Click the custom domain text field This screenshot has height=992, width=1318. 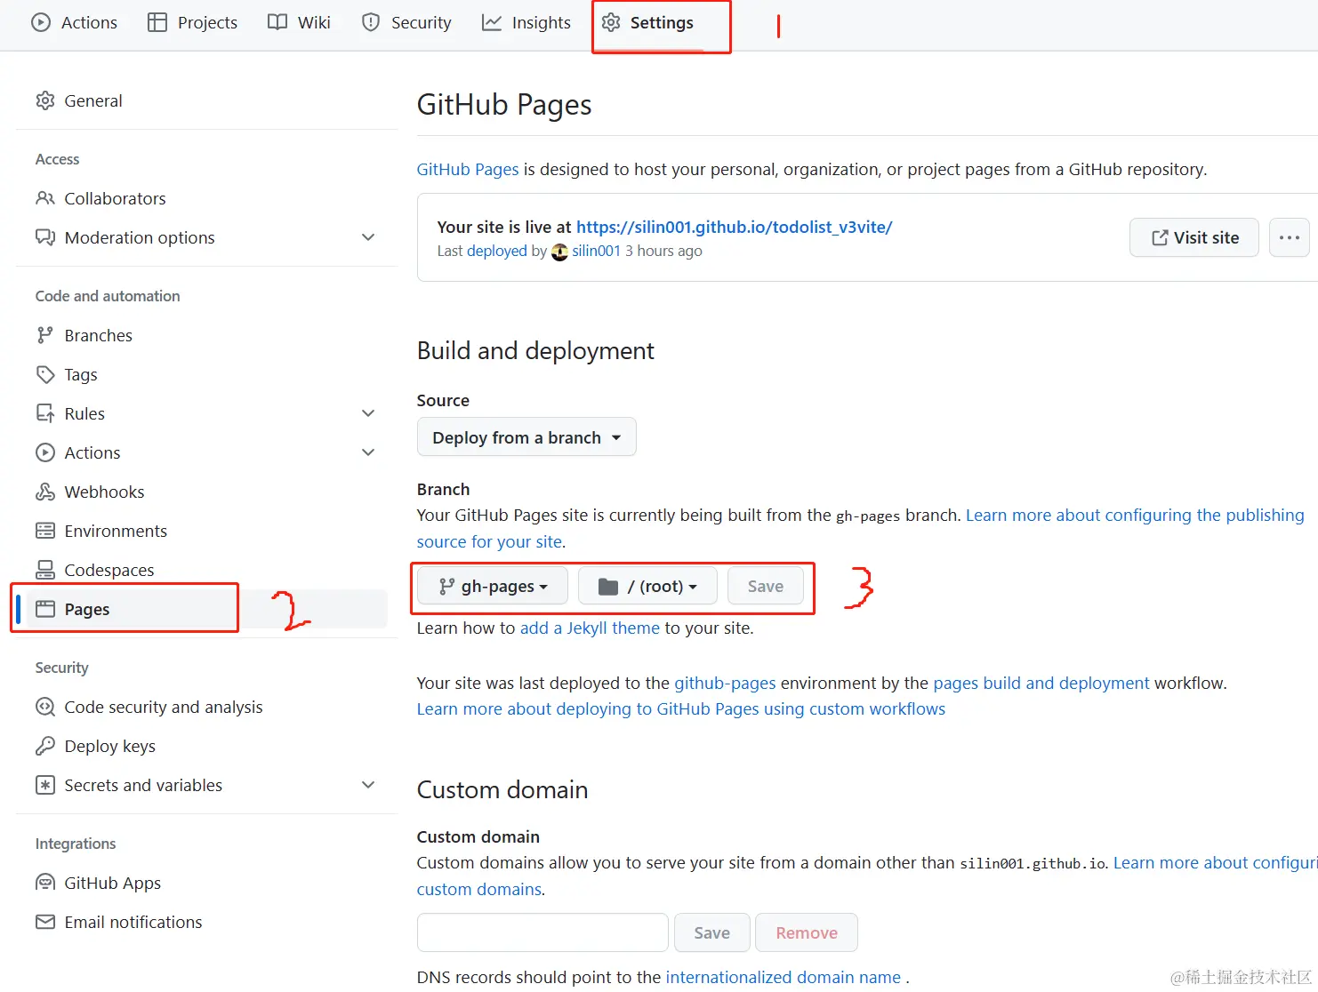click(x=542, y=932)
